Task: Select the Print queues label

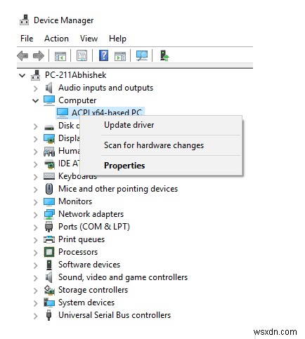Action: 82,239
